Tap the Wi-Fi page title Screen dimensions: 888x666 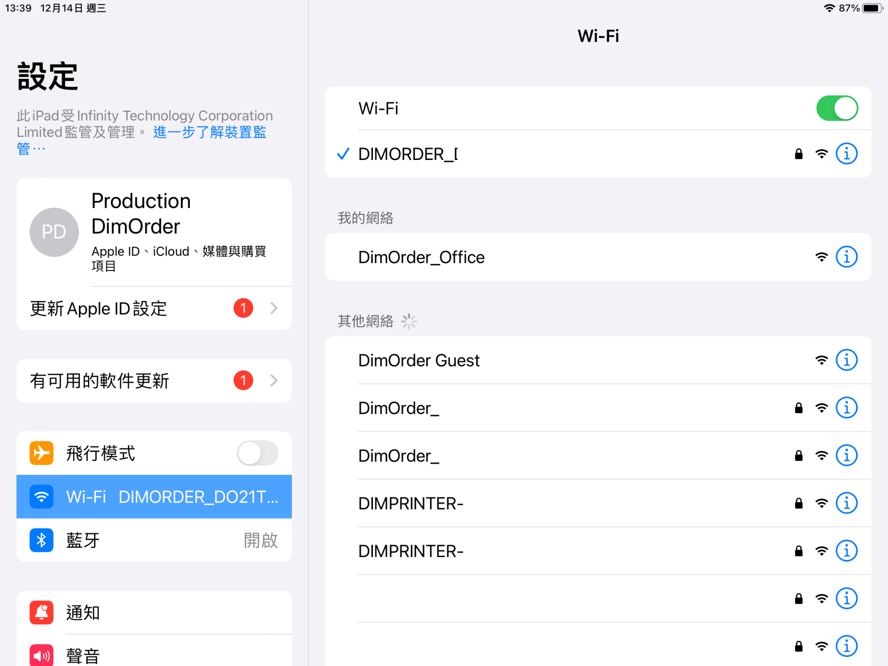pyautogui.click(x=598, y=36)
